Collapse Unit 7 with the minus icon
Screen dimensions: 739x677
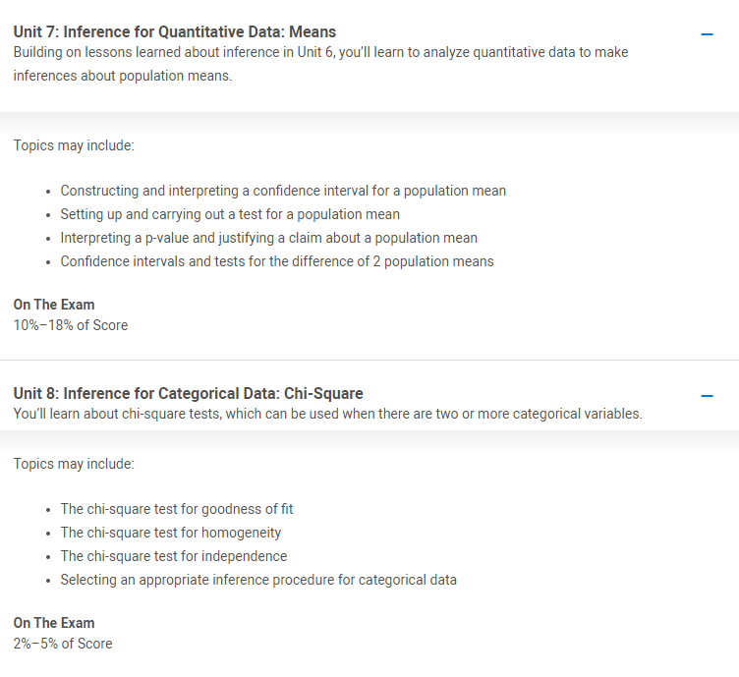pos(707,34)
